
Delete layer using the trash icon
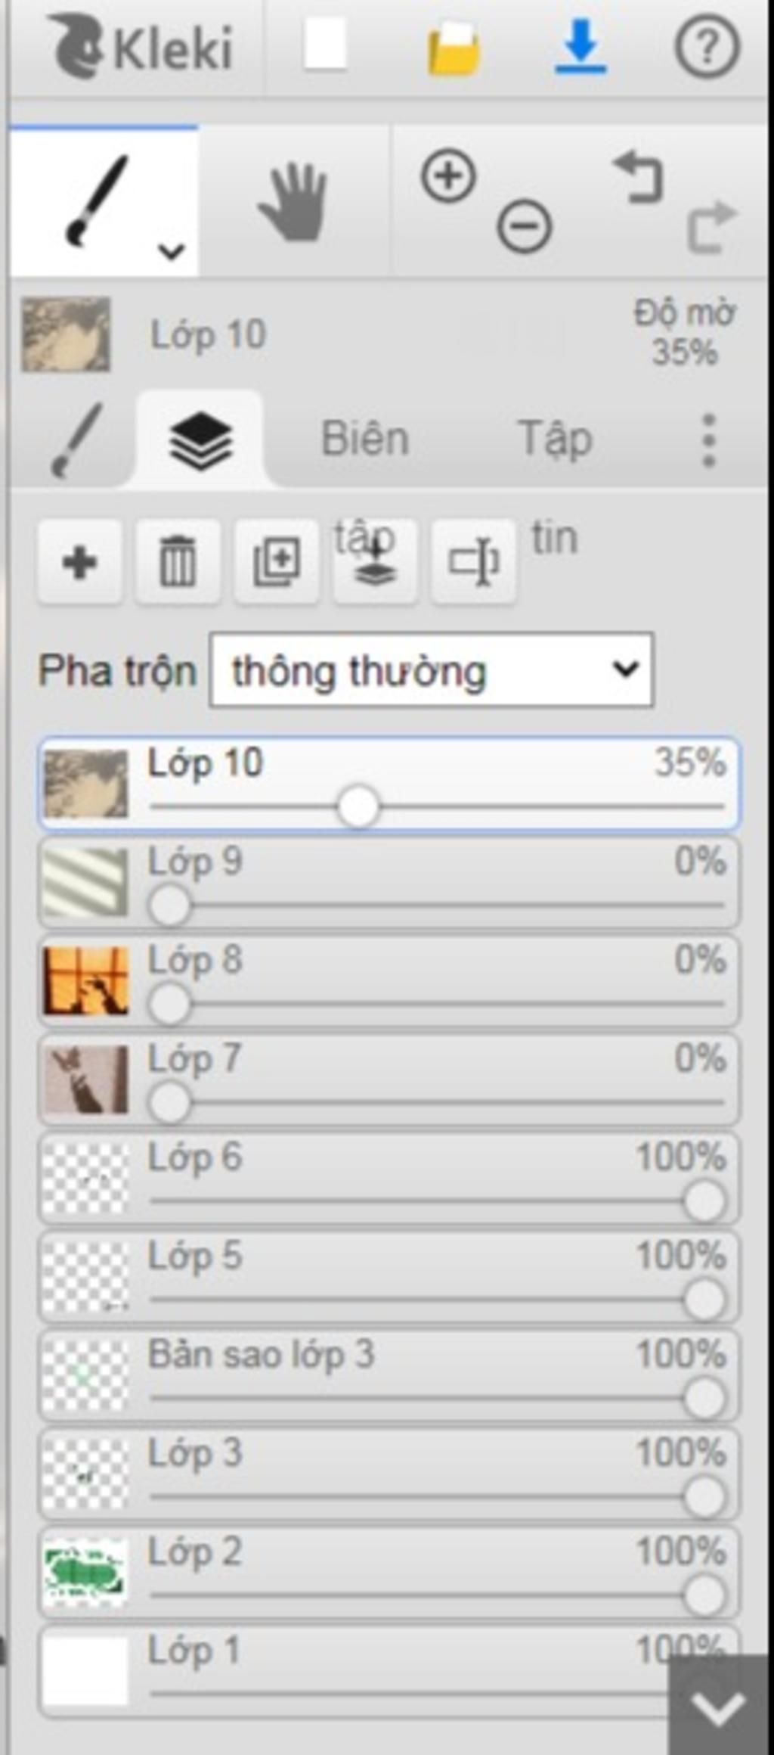click(x=178, y=562)
